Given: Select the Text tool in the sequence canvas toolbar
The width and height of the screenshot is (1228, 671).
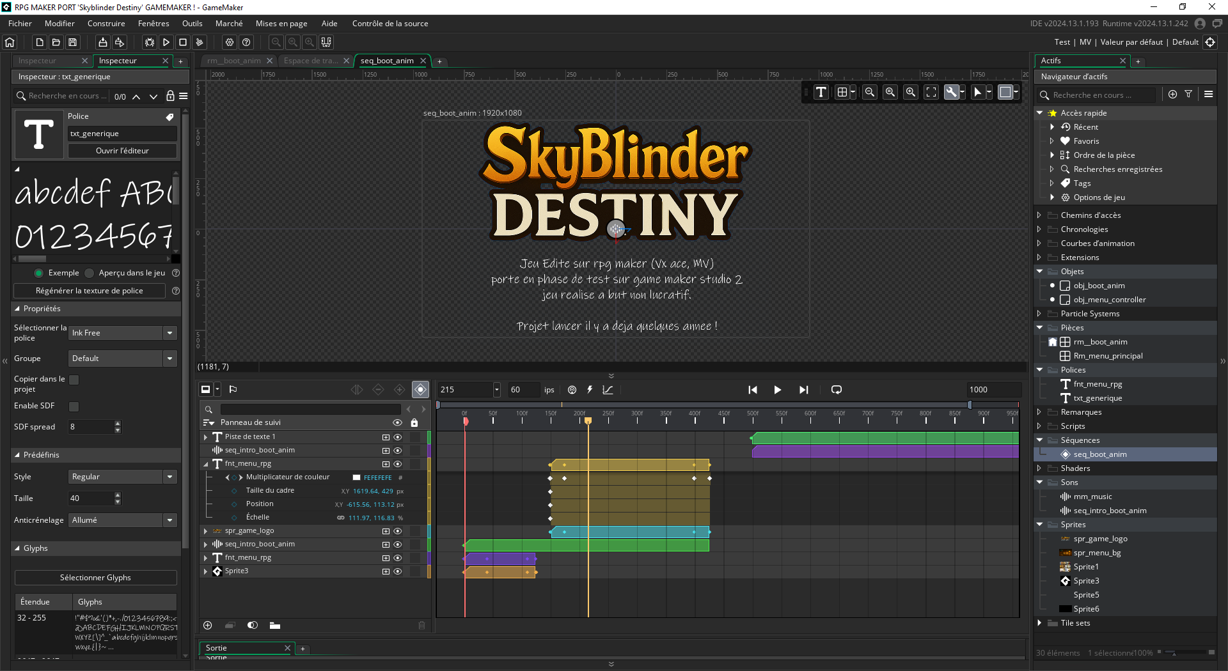Looking at the screenshot, I should coord(821,92).
